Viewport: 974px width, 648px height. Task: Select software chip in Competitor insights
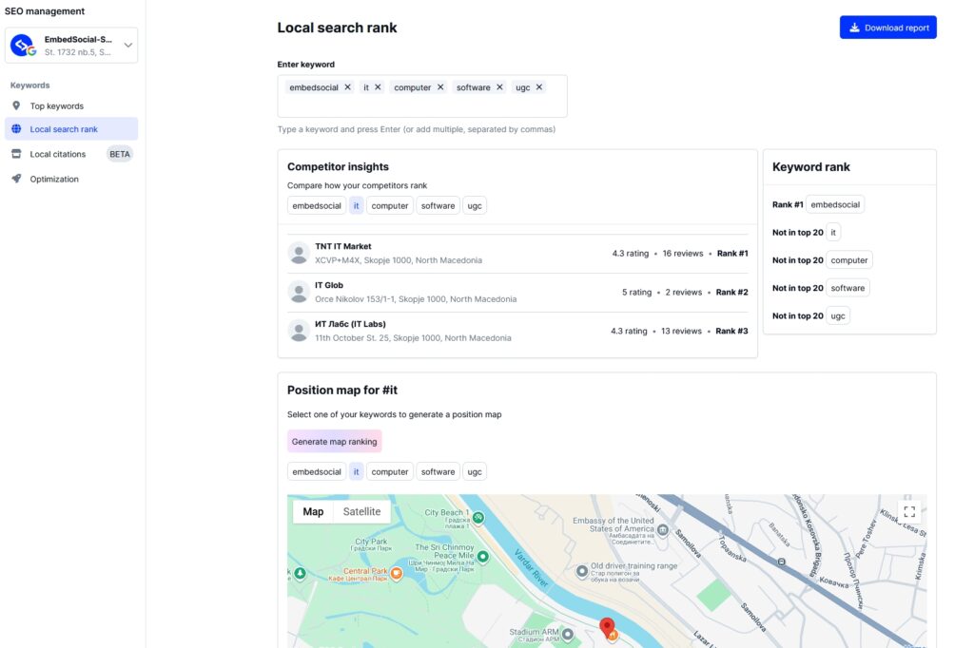(x=438, y=206)
